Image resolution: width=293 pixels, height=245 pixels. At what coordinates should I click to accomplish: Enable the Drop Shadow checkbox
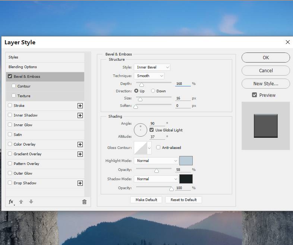coord(10,183)
